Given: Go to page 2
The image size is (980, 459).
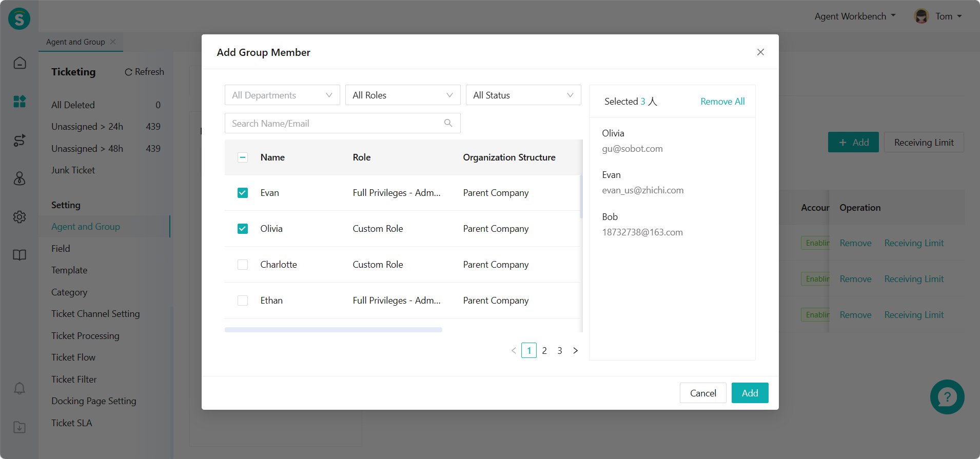Looking at the screenshot, I should coord(544,350).
